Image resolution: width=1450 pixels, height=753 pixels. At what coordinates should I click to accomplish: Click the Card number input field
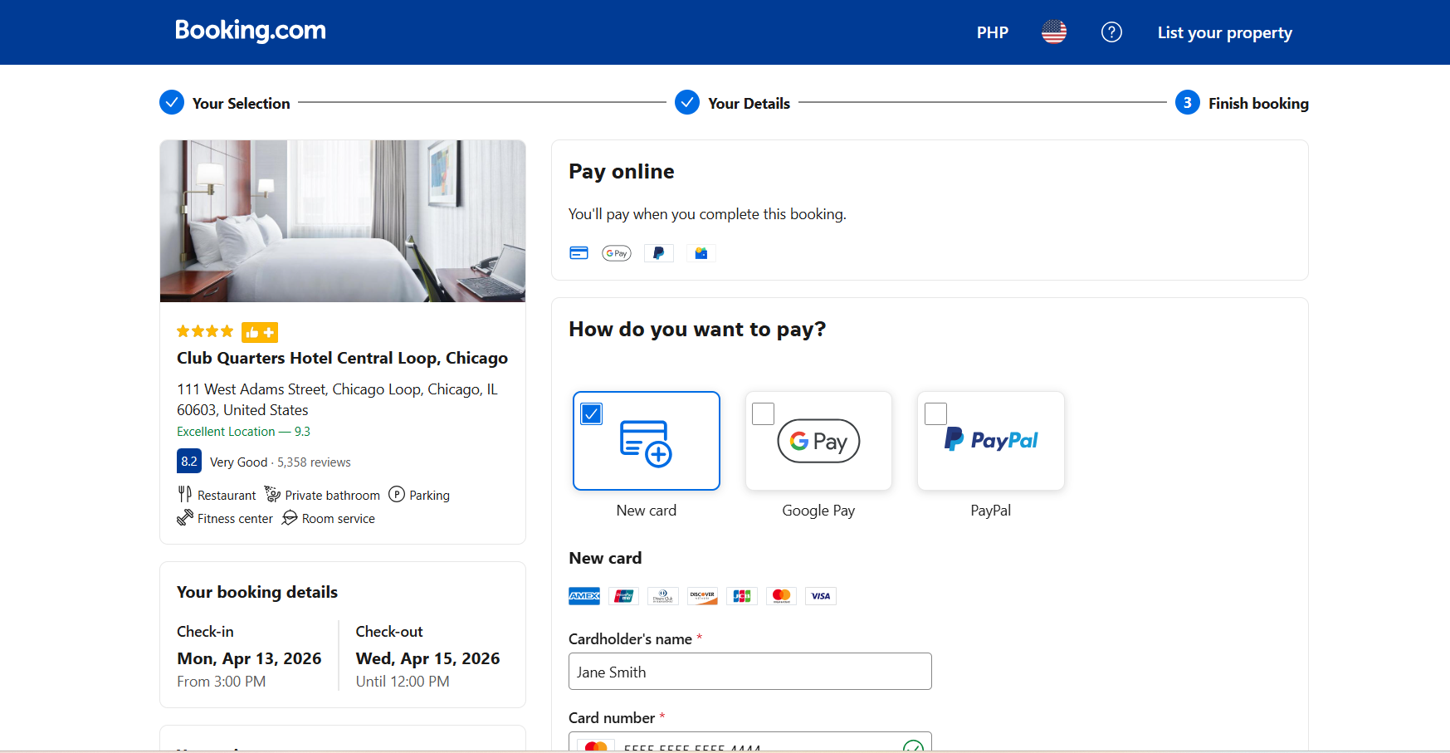[x=750, y=741]
